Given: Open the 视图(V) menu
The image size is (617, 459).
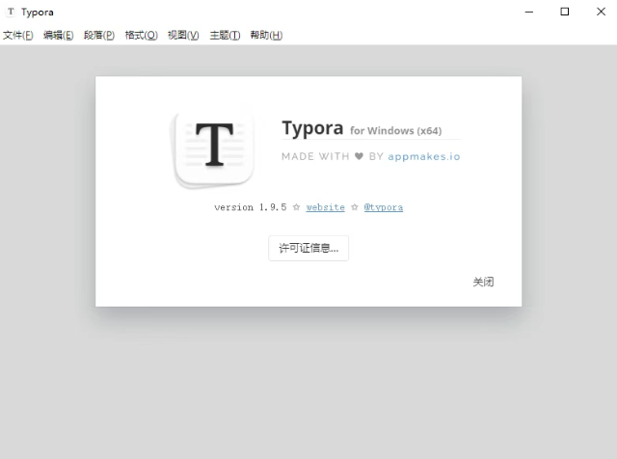Looking at the screenshot, I should point(183,35).
